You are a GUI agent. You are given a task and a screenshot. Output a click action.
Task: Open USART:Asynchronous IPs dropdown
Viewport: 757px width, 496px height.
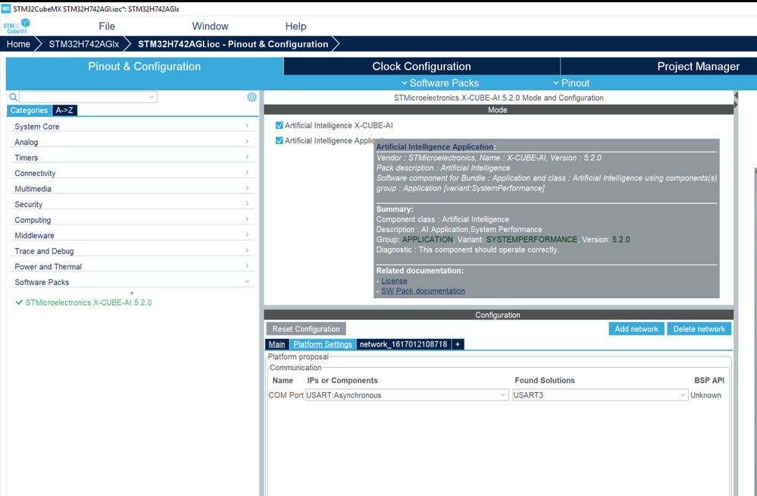pyautogui.click(x=407, y=395)
